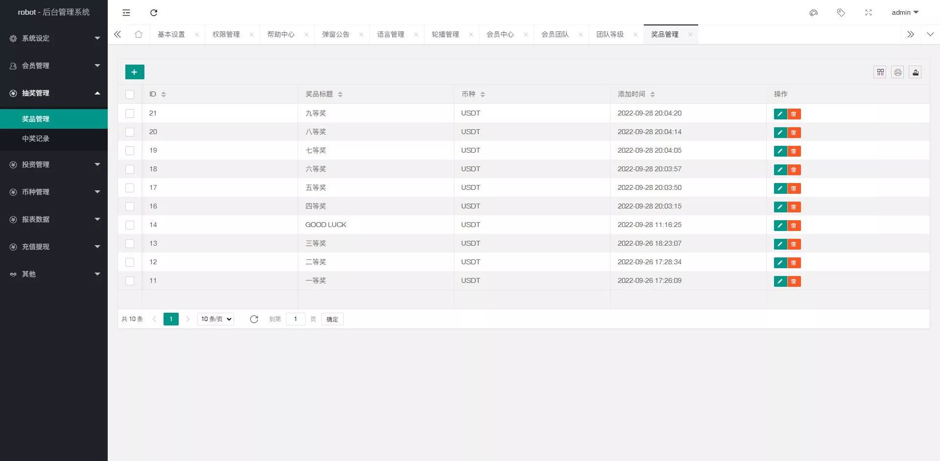Delete the GOOD LUCK prize record
Image resolution: width=940 pixels, height=461 pixels.
coord(794,226)
